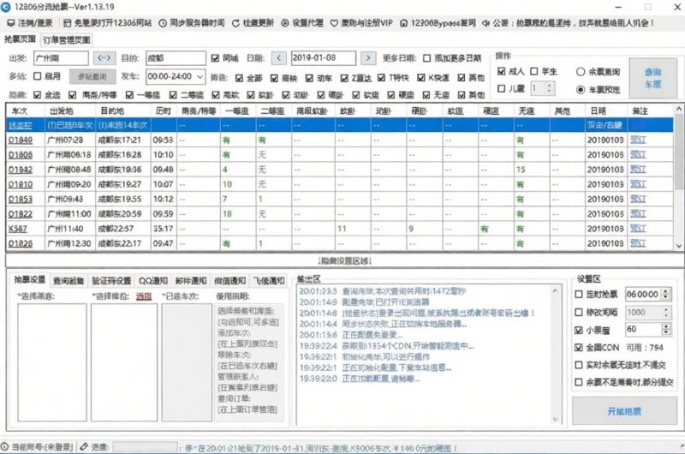Click the 二等座 column header
The width and height of the screenshot is (685, 454).
(x=273, y=111)
